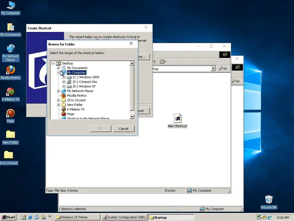Click Browse button in Create Shortcut wizard
This screenshot has height=221, width=294.
pyautogui.click(x=144, y=57)
